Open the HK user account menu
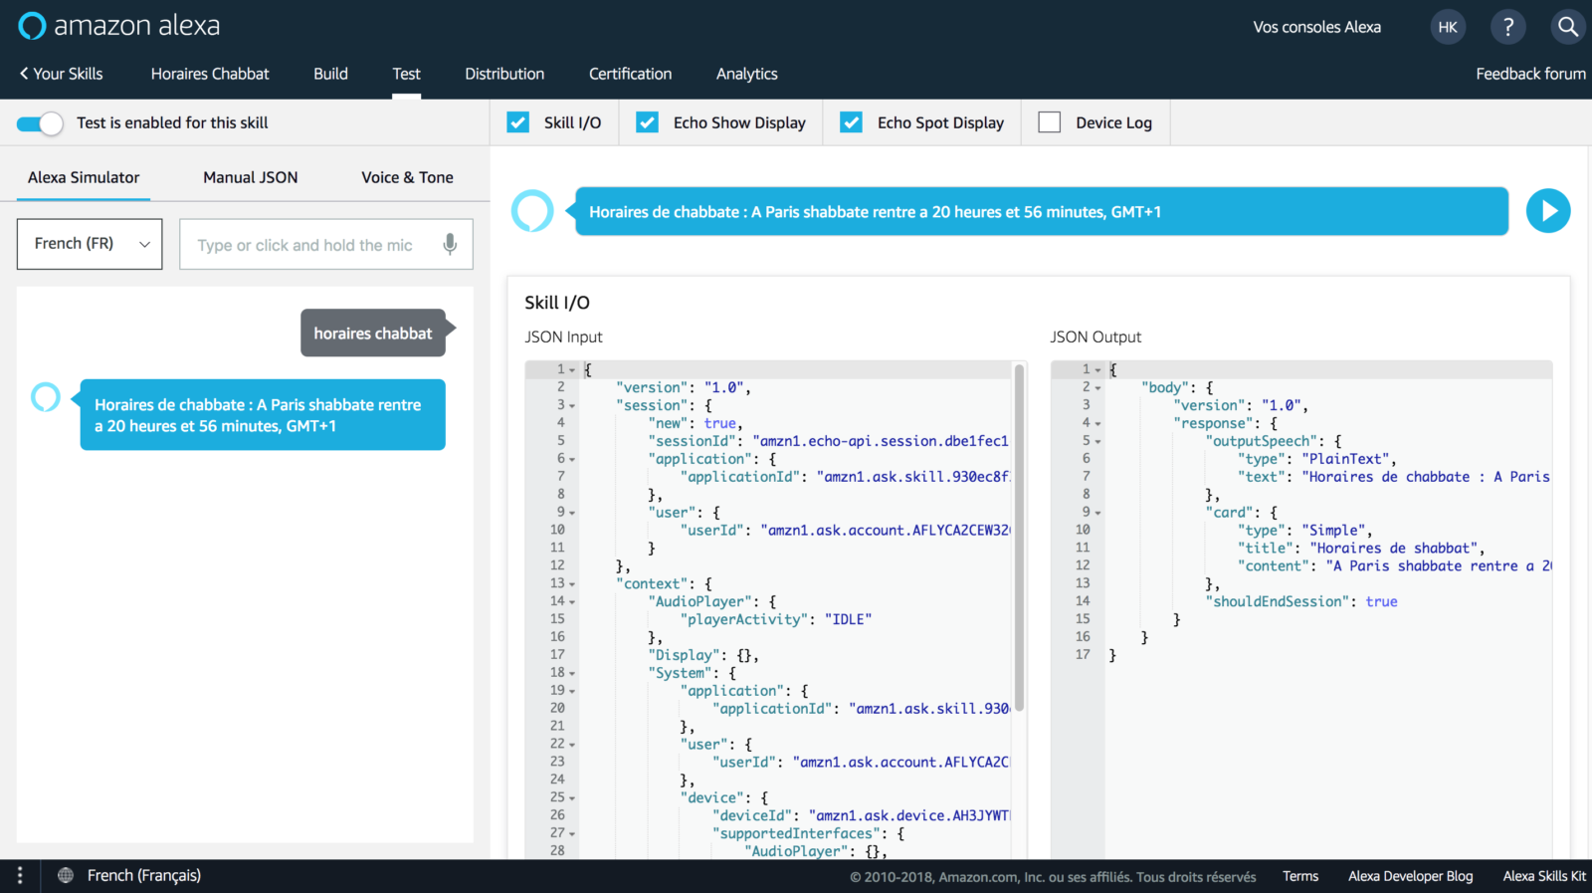Image resolution: width=1592 pixels, height=893 pixels. pyautogui.click(x=1448, y=27)
